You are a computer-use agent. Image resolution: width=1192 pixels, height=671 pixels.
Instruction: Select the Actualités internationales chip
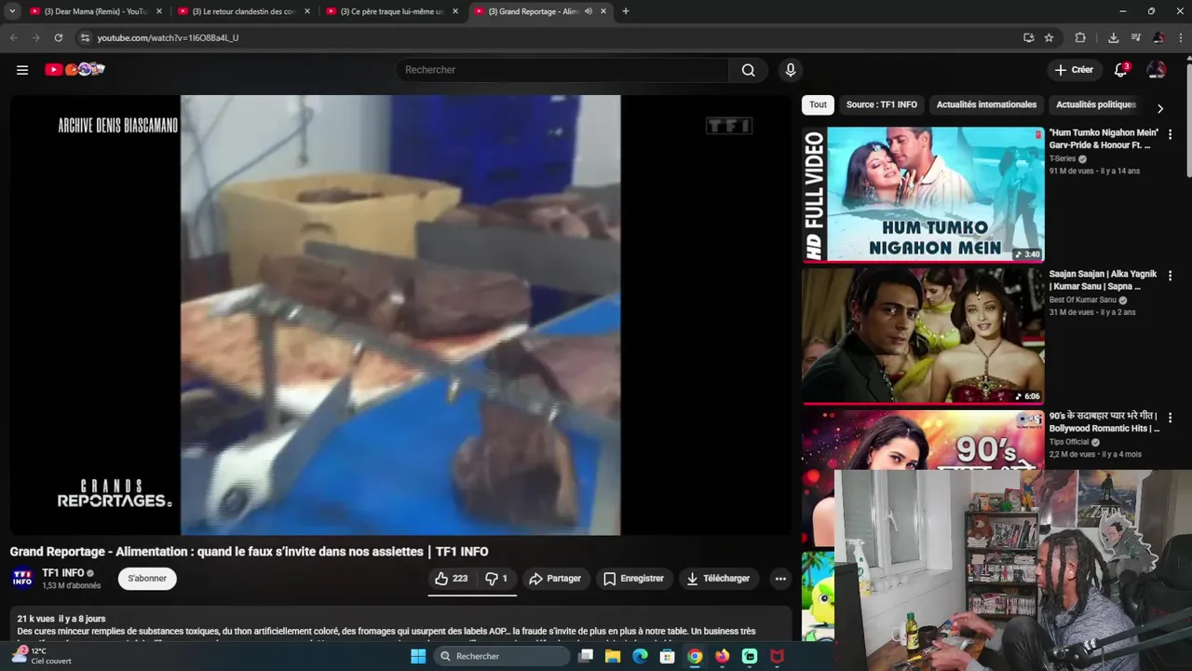coord(986,105)
